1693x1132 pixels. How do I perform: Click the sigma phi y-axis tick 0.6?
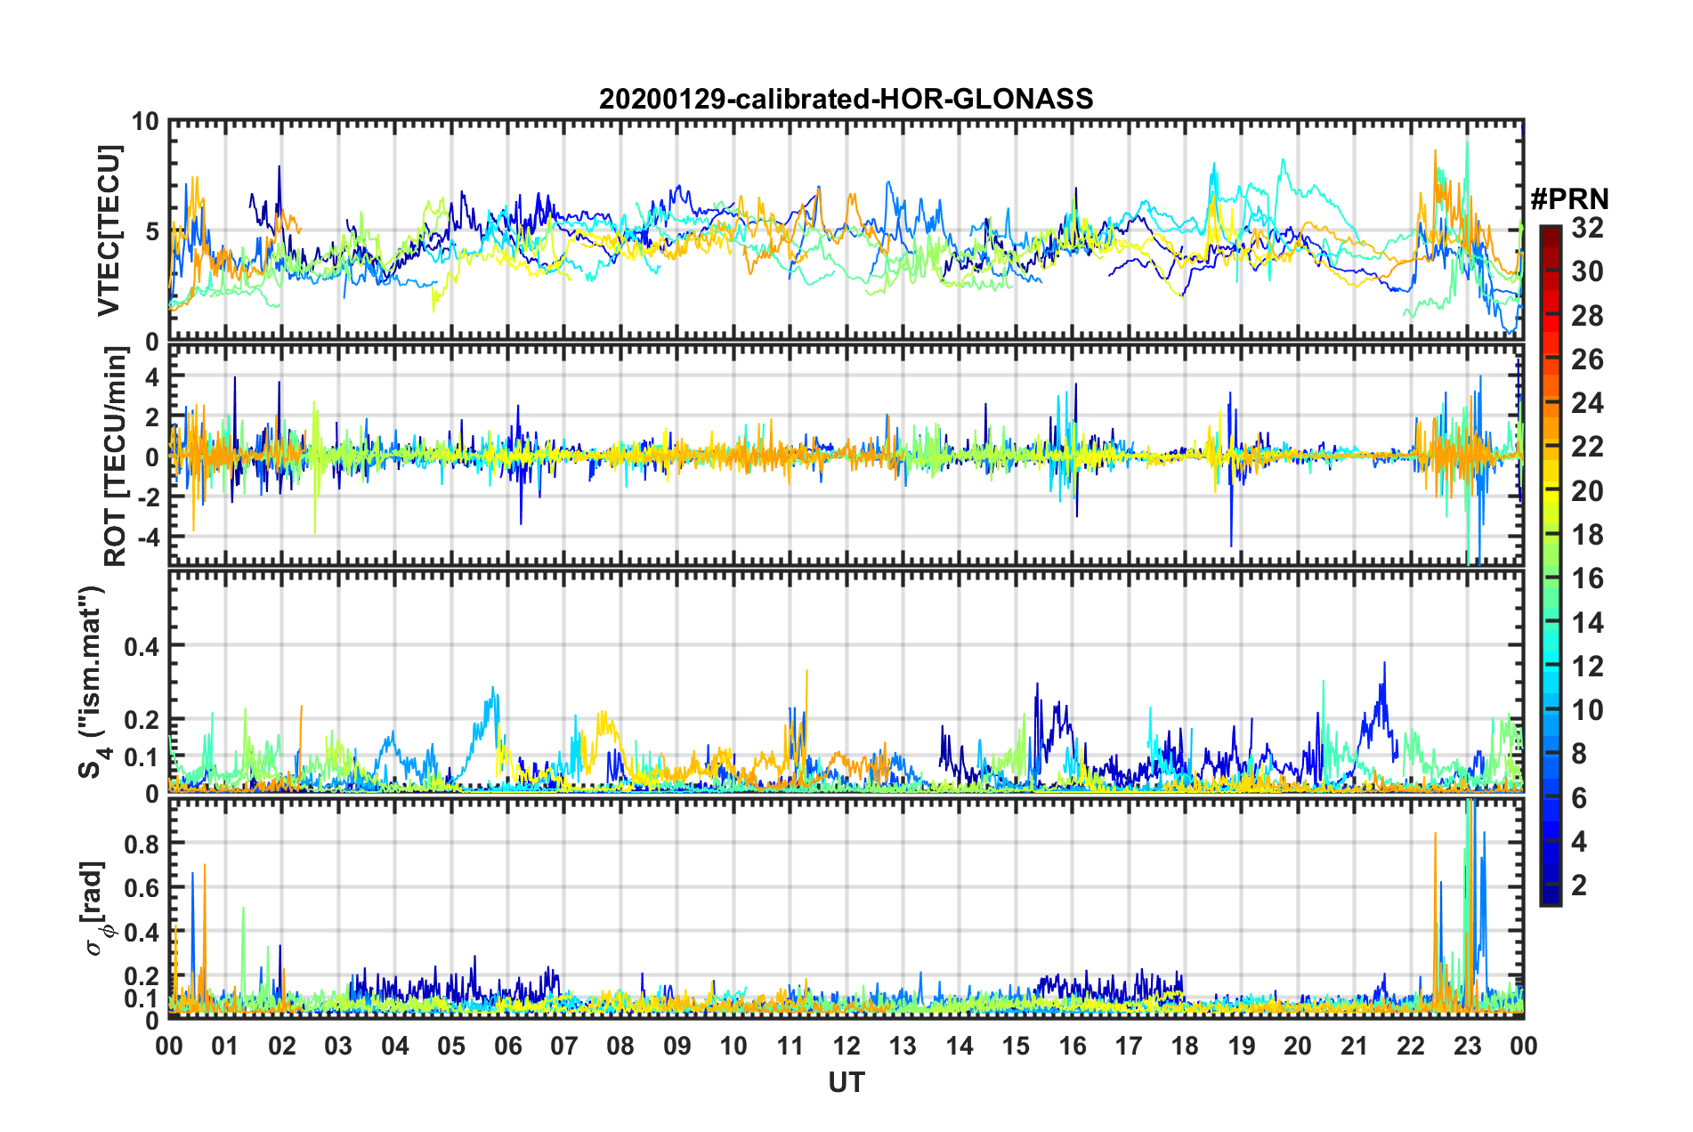coord(142,887)
